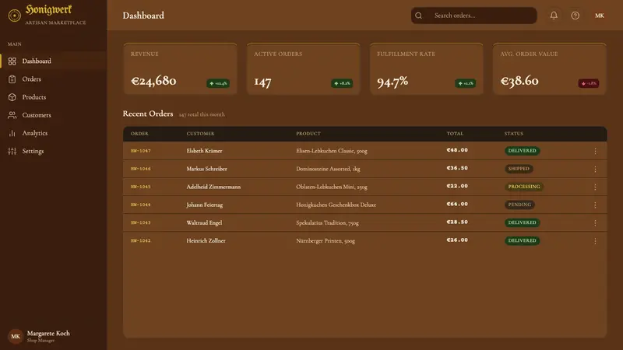Viewport: 623px width, 350px height.
Task: Click the €24,680 revenue value
Action: tap(153, 81)
